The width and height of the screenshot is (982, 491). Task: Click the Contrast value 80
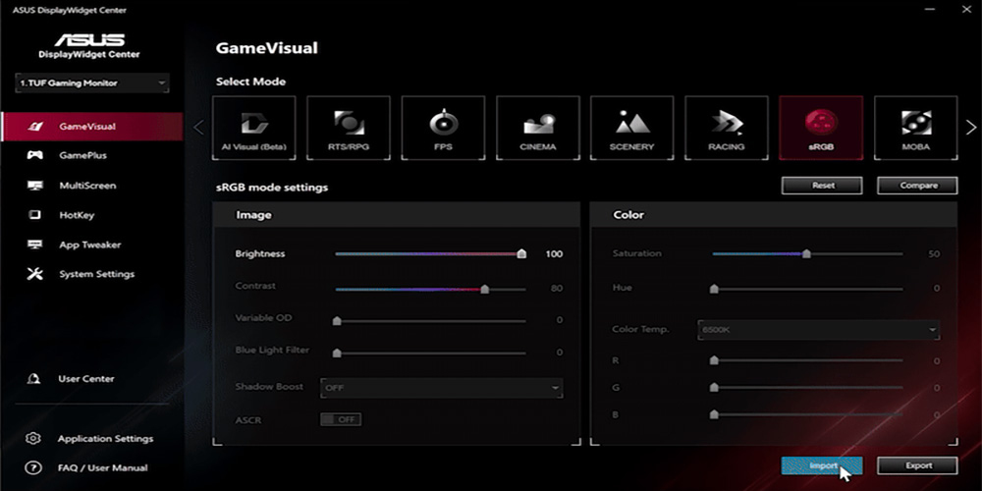(557, 289)
